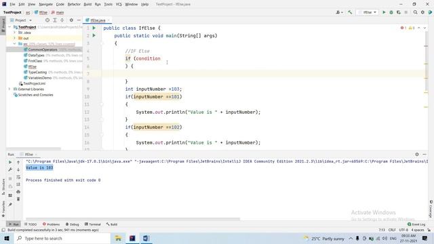The image size is (434, 244).
Task: Switch to the IfElse.java editor tab
Action: [98, 20]
